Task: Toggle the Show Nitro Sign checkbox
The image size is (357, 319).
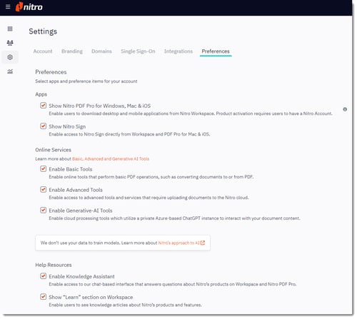Action: 43,126
